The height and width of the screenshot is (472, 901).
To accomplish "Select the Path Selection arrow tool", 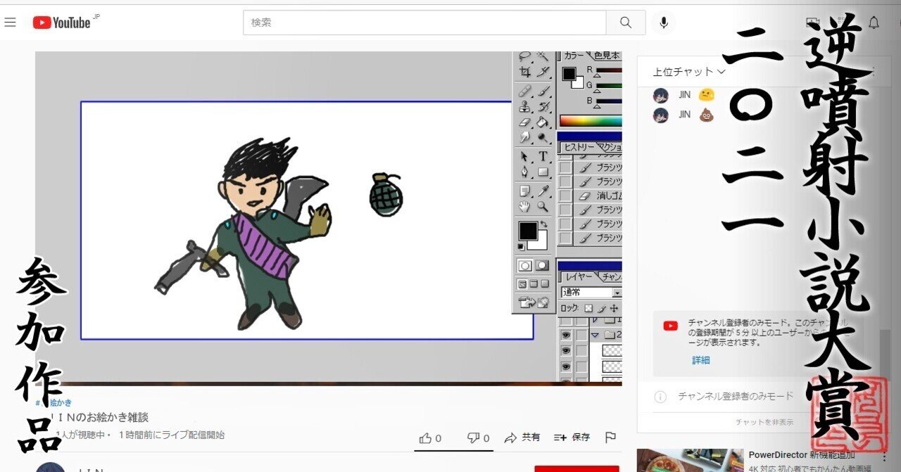I will [x=525, y=156].
